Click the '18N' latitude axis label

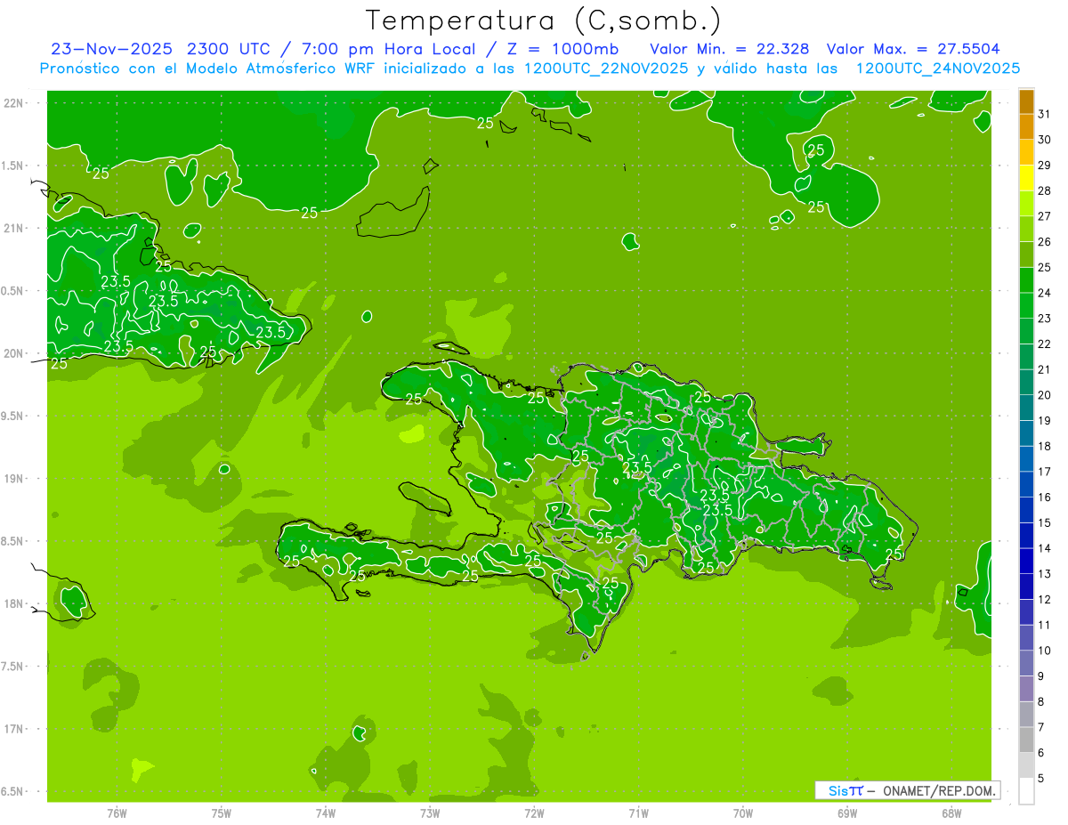13,603
